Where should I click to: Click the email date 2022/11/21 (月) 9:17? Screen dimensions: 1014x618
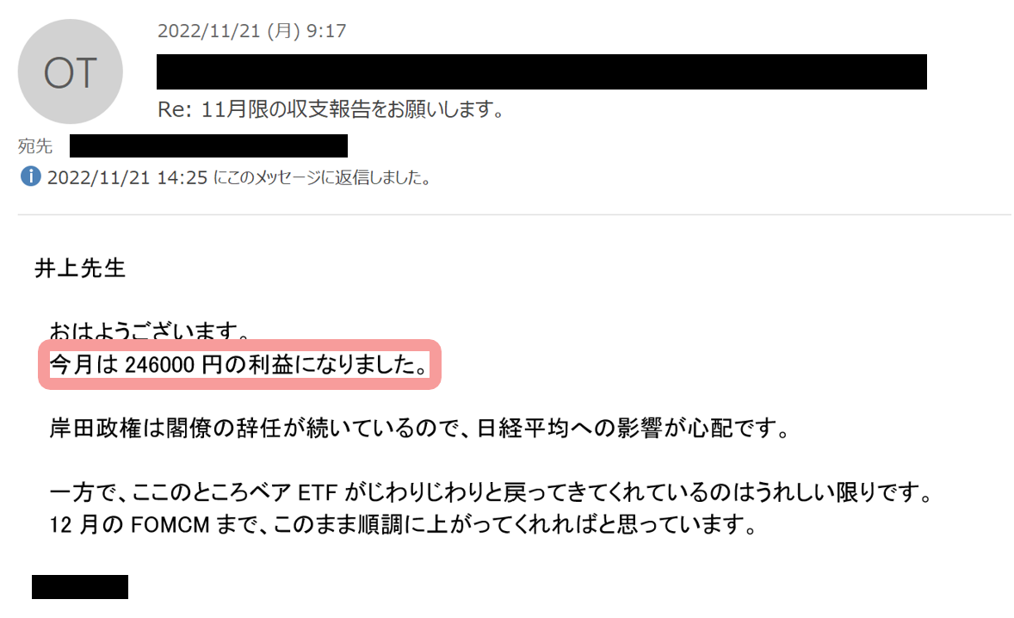pyautogui.click(x=251, y=31)
